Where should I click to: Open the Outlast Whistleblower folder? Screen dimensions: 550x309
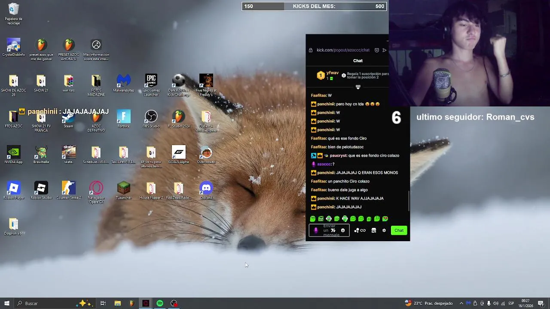pos(206,121)
